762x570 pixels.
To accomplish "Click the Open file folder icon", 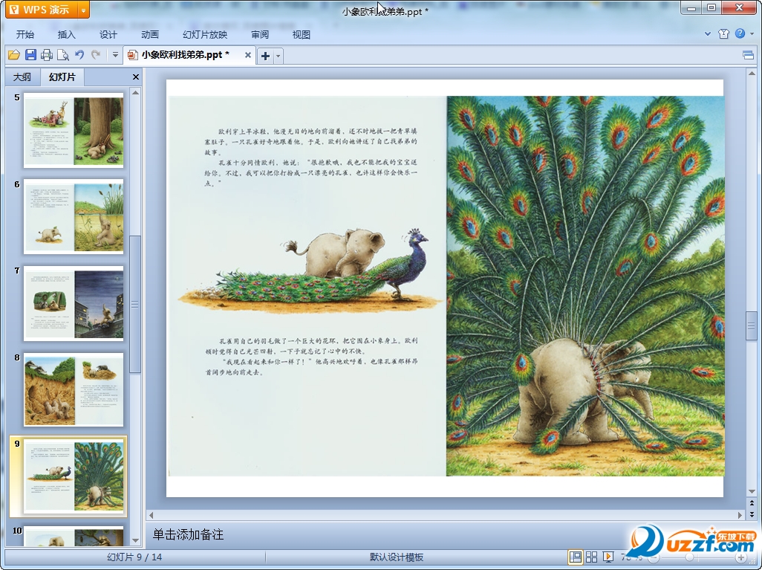I will coord(14,55).
